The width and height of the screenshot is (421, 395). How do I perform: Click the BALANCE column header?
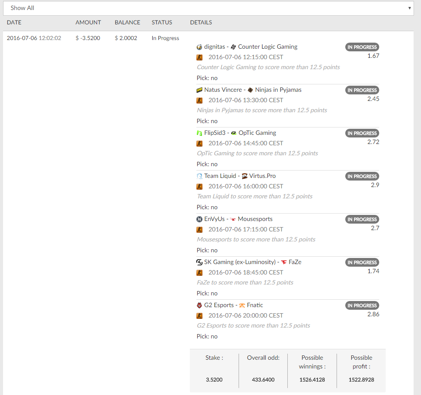(x=128, y=23)
